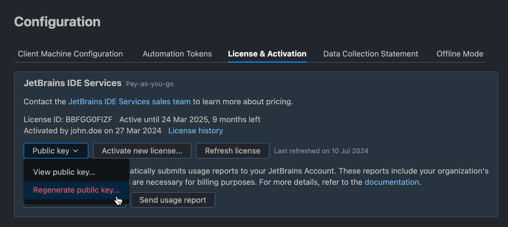Click the JetBrains IDE Services section title
This screenshot has width=508, height=227.
(72, 83)
